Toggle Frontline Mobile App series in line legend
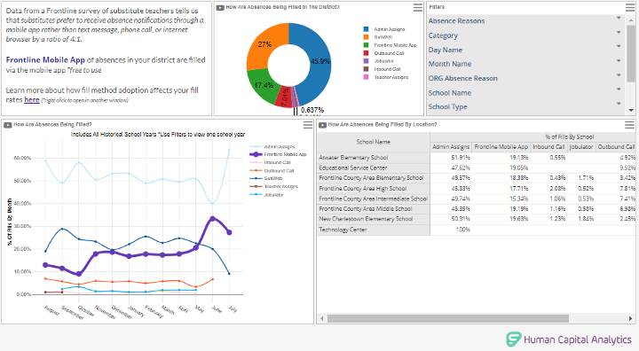 click(x=278, y=154)
